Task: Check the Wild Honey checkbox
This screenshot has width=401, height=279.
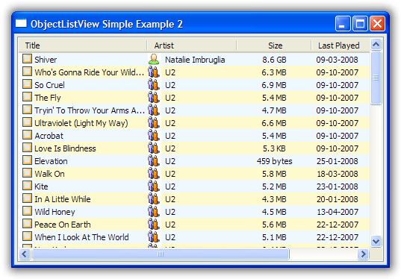Action: 27,211
